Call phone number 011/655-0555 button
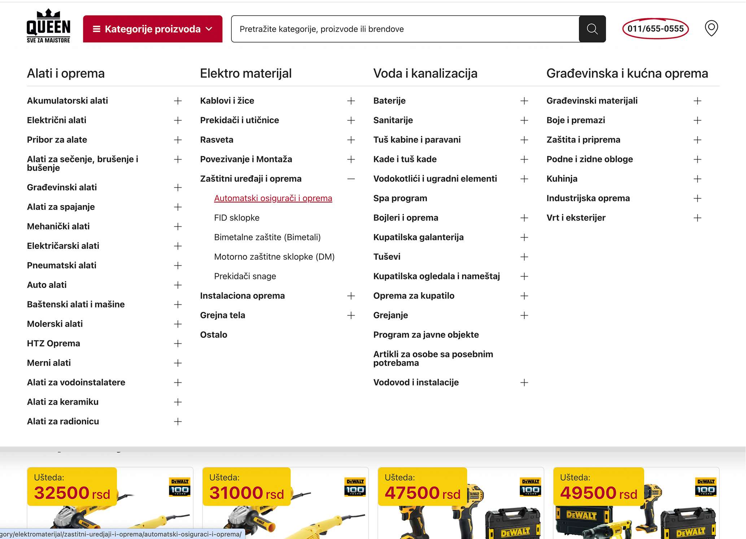 (x=655, y=29)
